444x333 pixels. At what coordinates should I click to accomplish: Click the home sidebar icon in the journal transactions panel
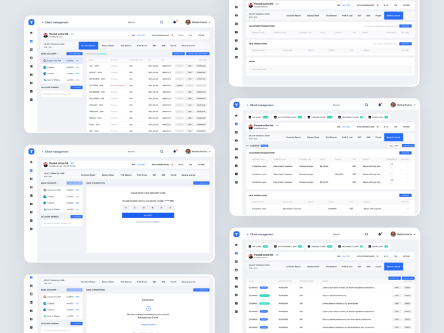pos(237,115)
